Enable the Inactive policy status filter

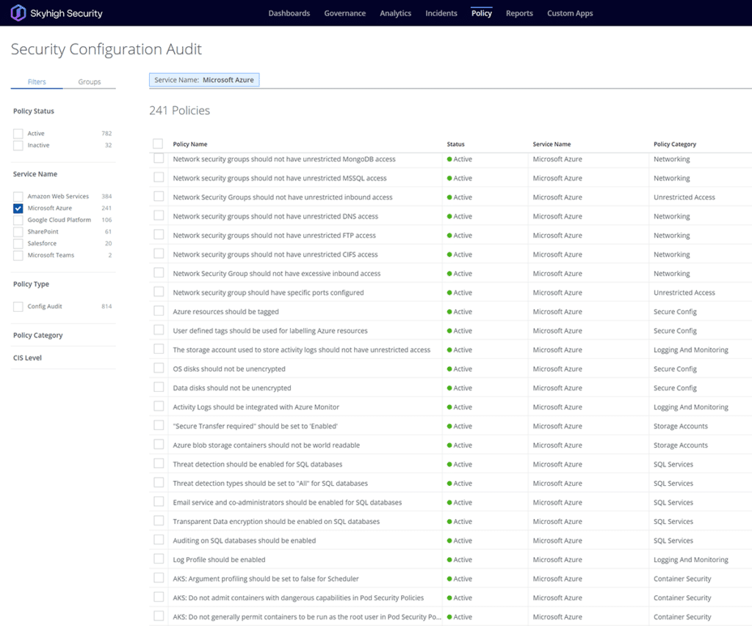[x=18, y=145]
